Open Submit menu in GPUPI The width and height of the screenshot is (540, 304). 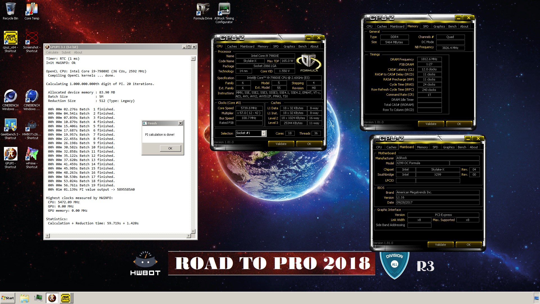coord(66,52)
